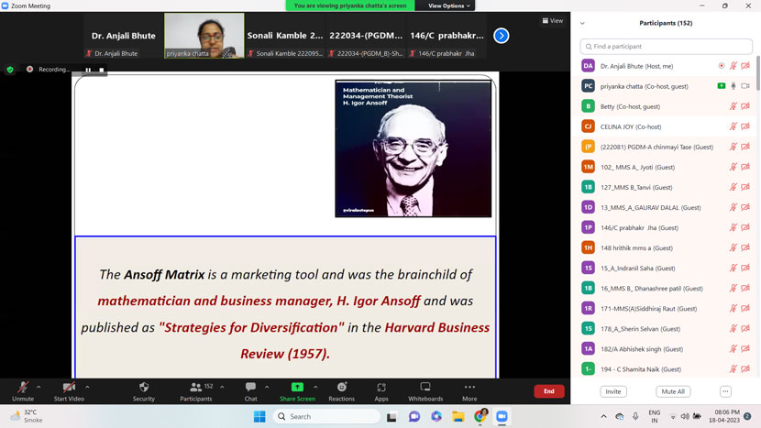Viewport: 761px width, 428px height.
Task: Click the Invite button
Action: (613, 391)
